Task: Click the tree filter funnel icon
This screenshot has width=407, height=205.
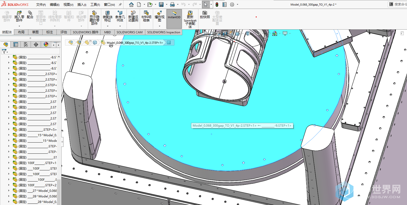Action: click(x=4, y=51)
